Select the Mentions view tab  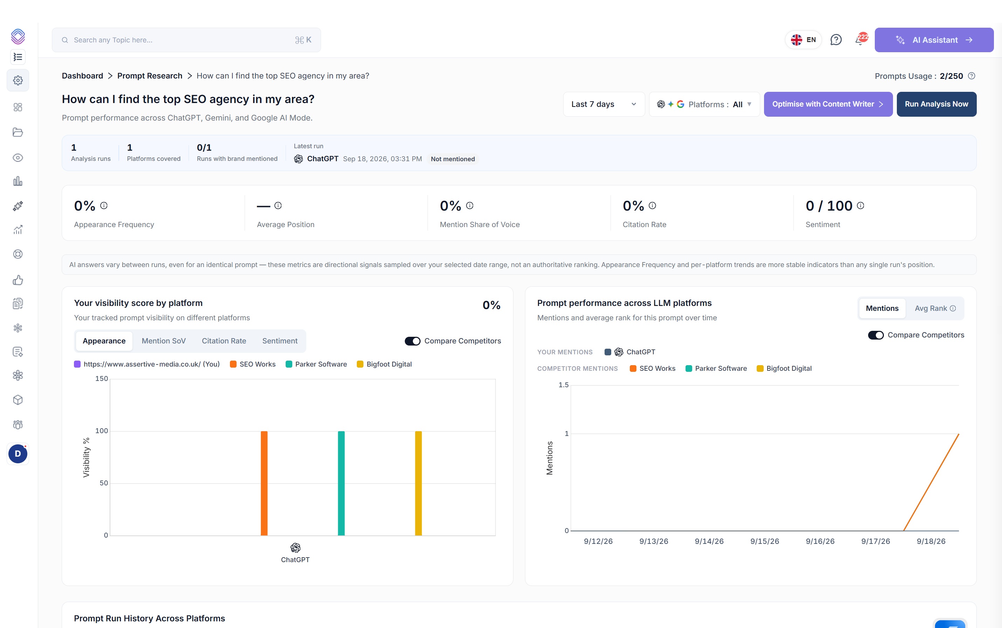882,308
